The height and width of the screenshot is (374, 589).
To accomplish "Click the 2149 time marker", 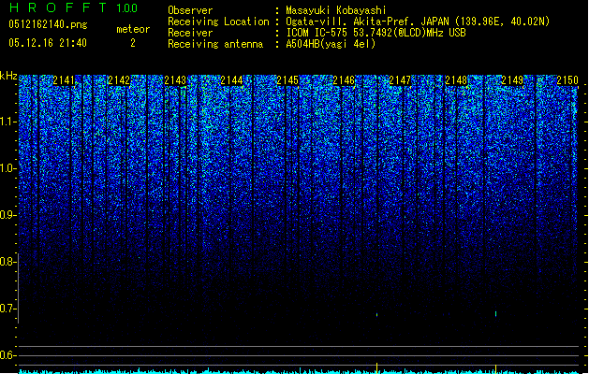I will click(x=512, y=80).
